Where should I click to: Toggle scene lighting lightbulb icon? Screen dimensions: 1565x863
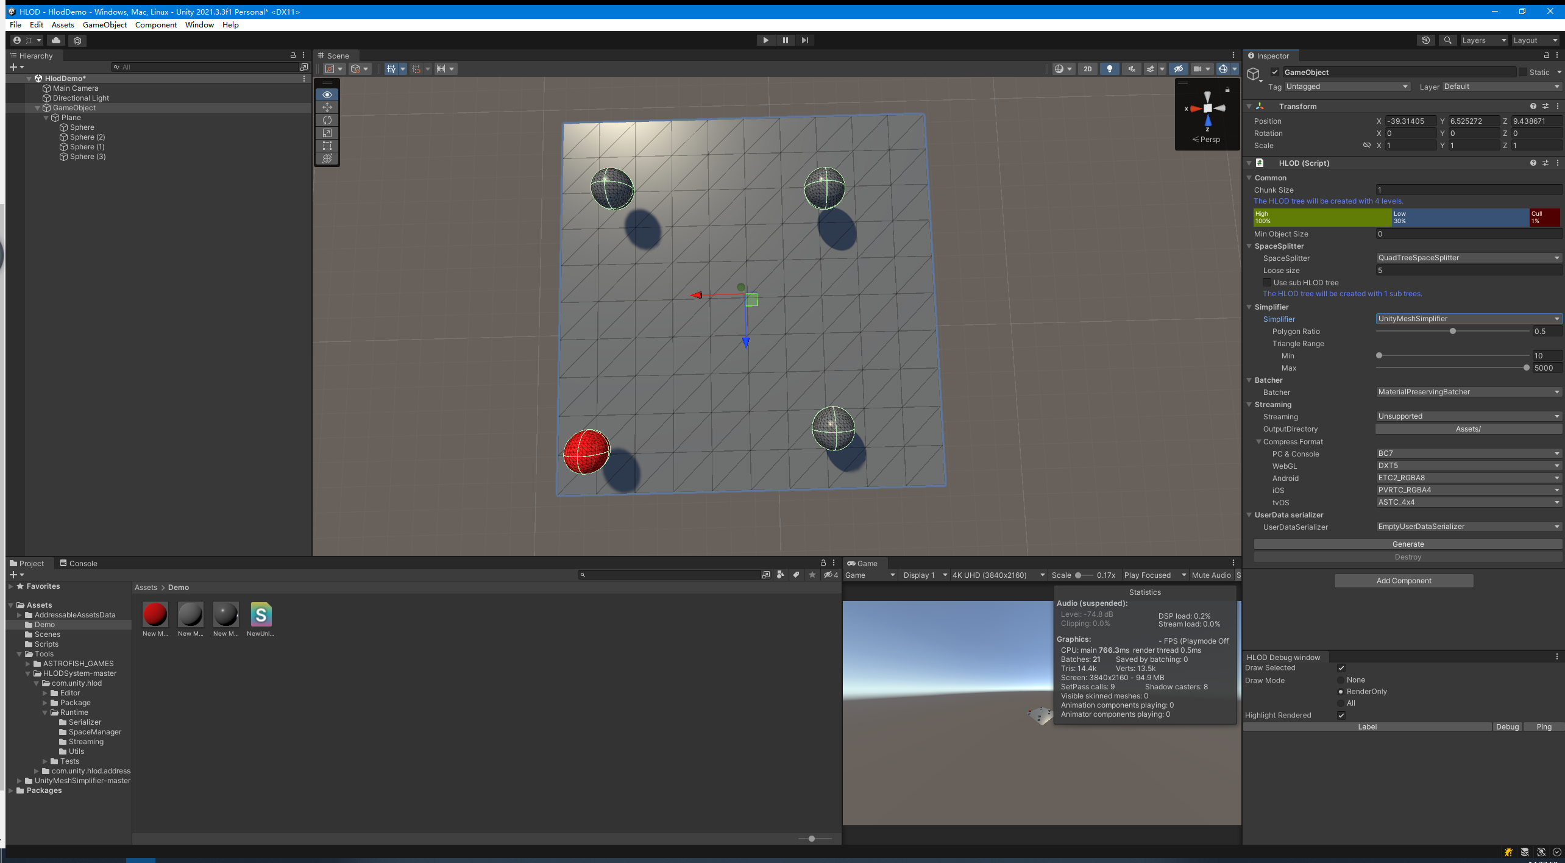[x=1109, y=69]
